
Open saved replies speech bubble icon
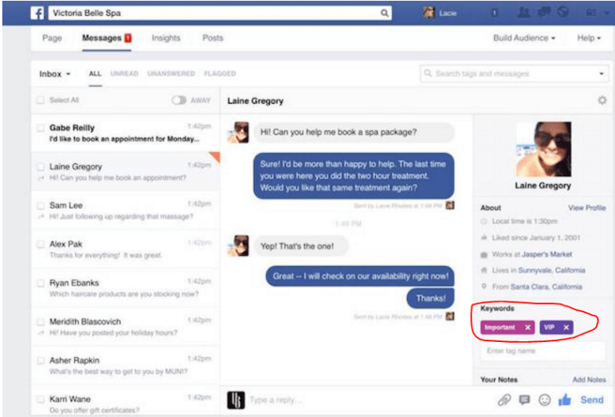[524, 400]
